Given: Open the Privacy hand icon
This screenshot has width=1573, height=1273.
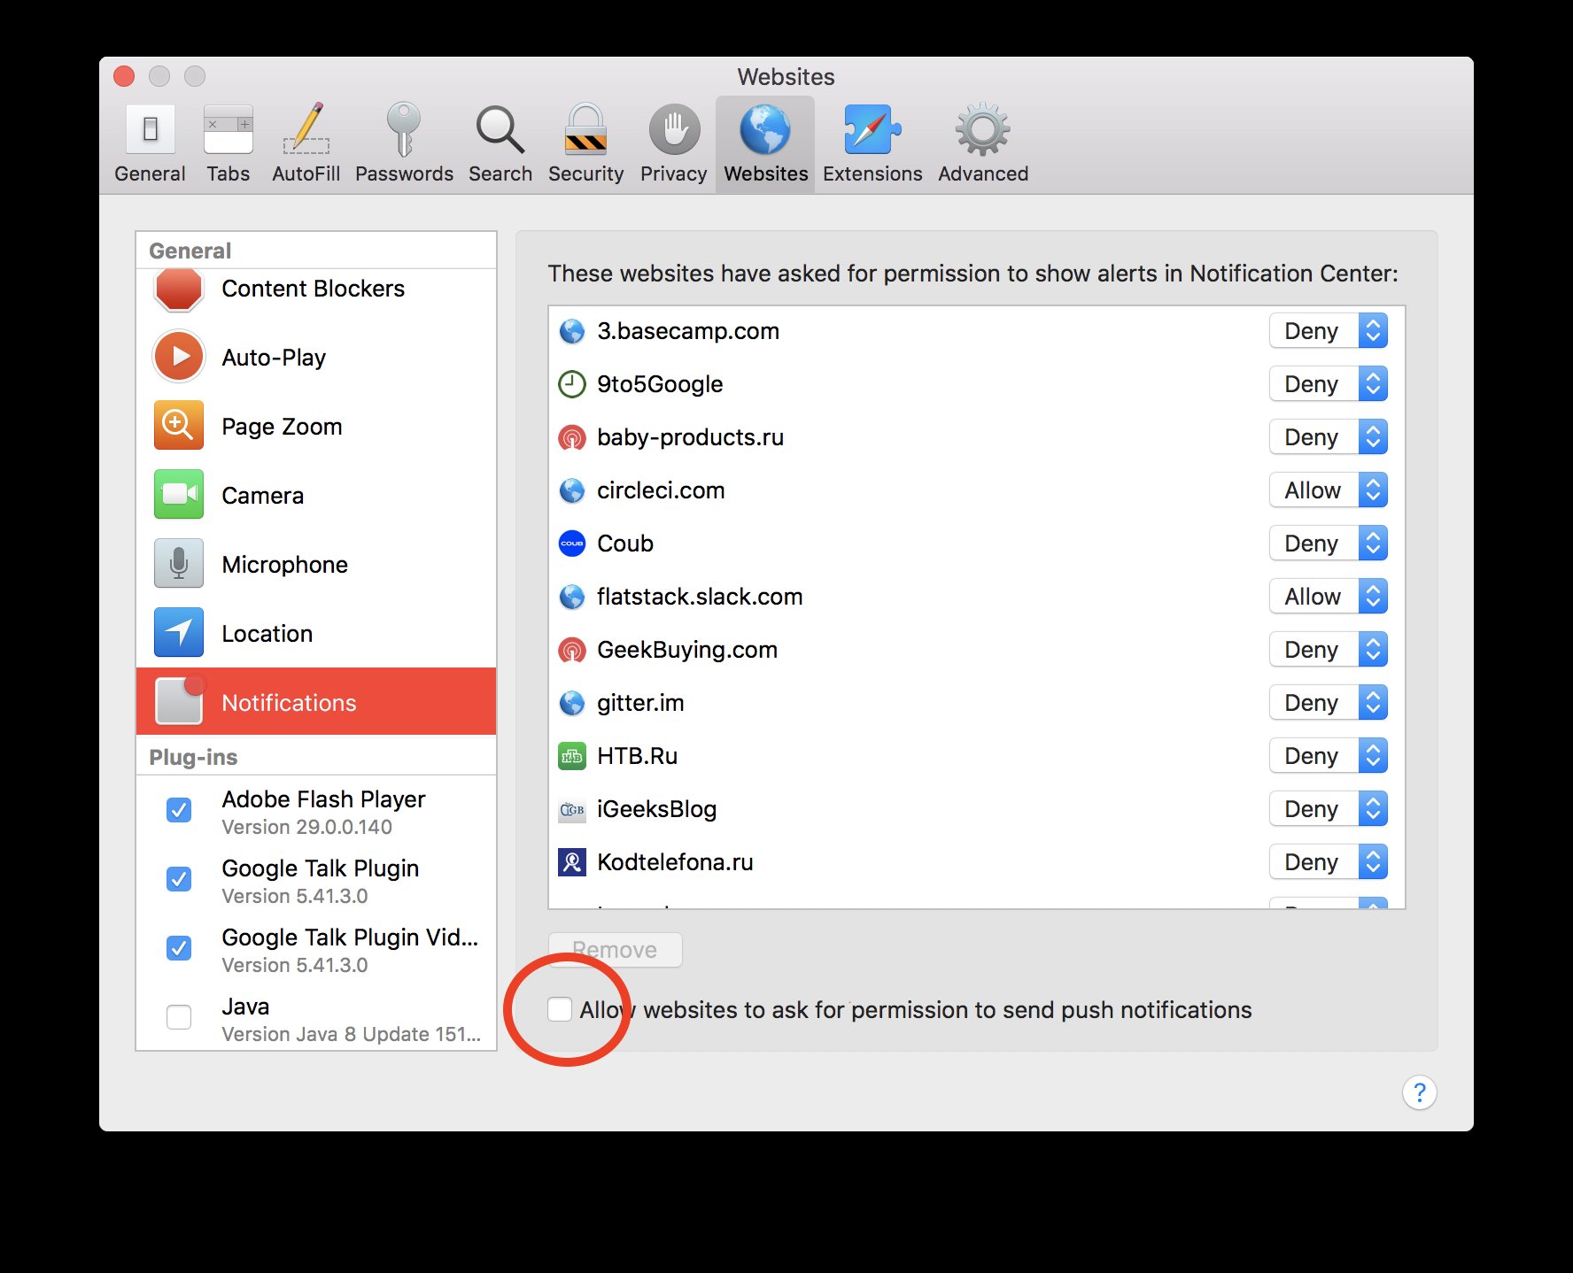Looking at the screenshot, I should click(674, 129).
